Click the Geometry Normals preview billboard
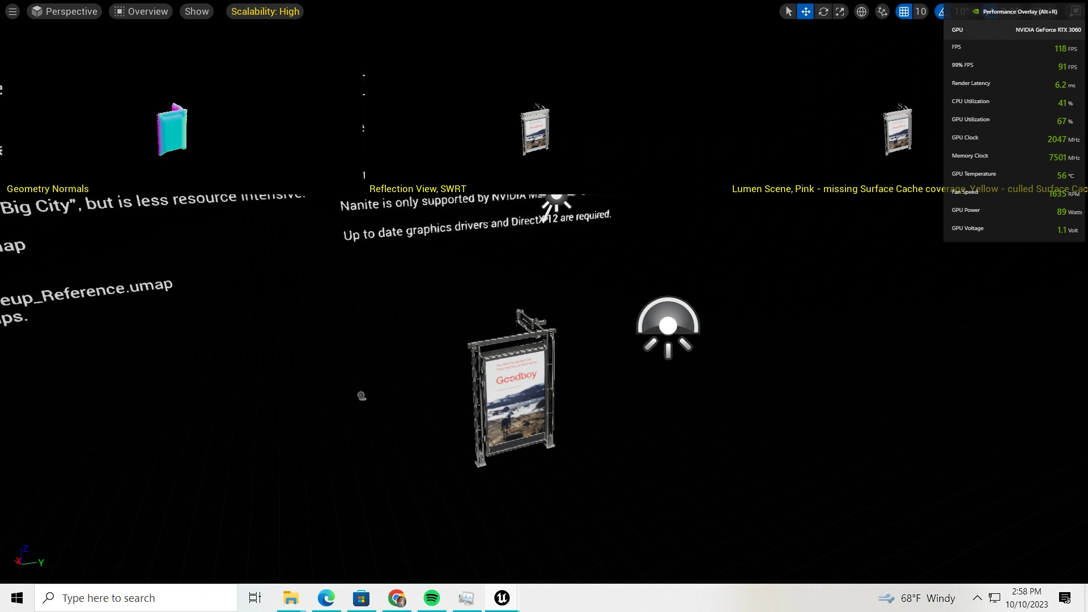 (x=172, y=129)
